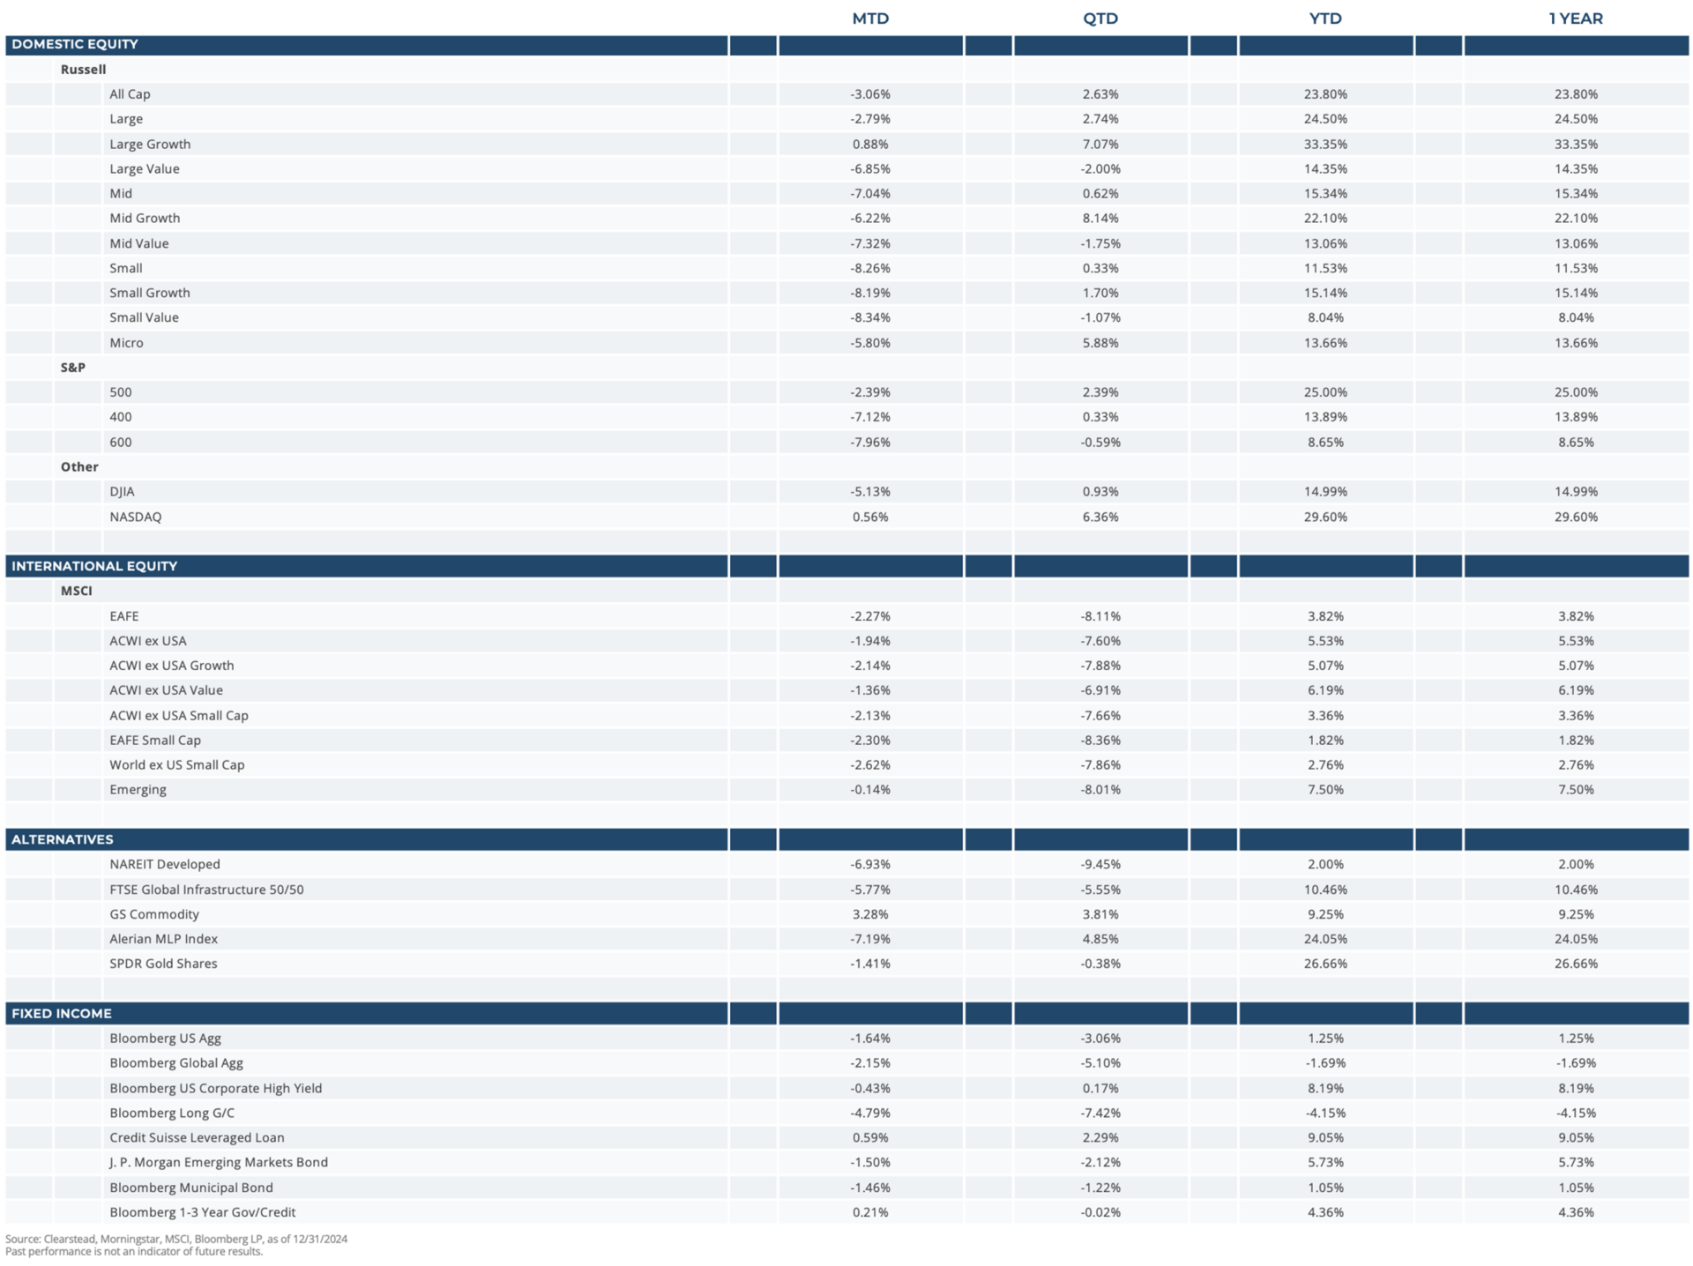
Task: Click EAFE Small Cap QTD value -8.36%
Action: (x=1100, y=741)
